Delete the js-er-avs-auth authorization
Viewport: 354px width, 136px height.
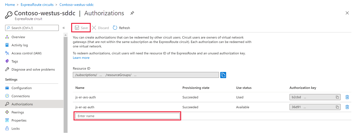pyautogui.click(x=347, y=97)
